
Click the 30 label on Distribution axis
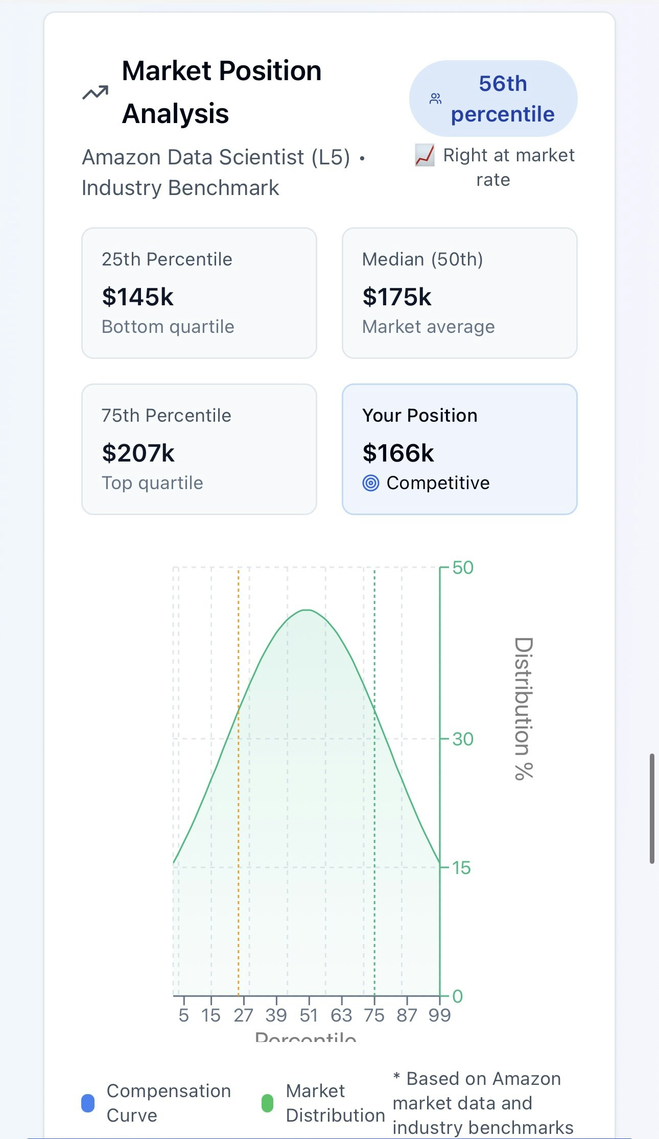463,739
